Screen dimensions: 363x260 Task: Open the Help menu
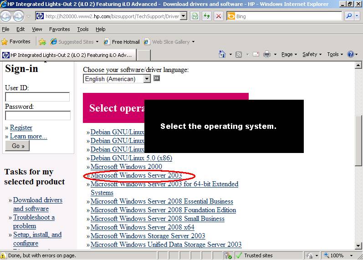point(101,29)
